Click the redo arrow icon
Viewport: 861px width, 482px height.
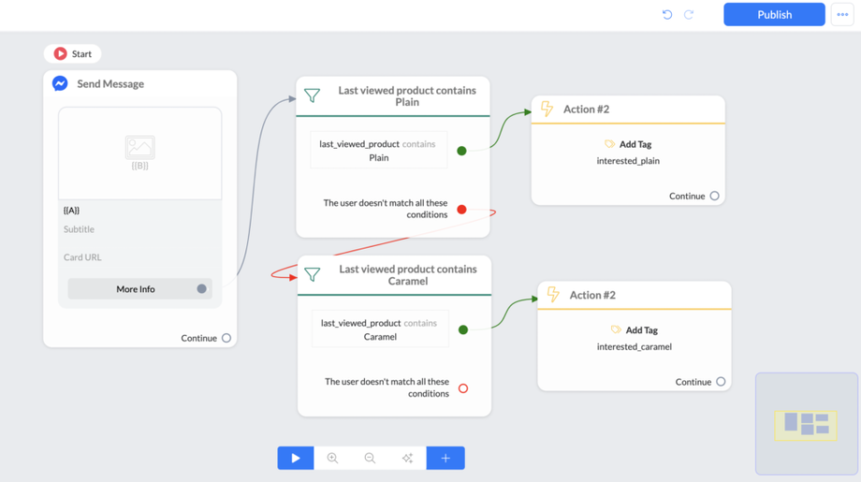click(689, 15)
